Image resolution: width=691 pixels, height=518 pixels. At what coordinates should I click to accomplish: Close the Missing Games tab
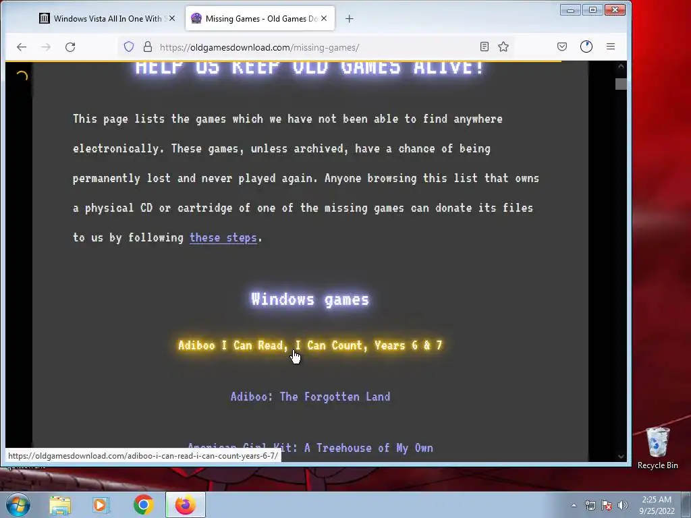click(x=324, y=18)
